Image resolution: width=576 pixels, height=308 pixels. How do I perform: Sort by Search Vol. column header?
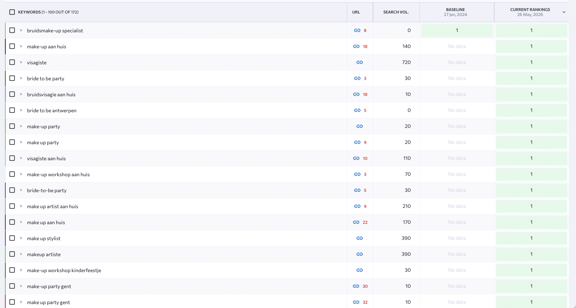pyautogui.click(x=396, y=12)
